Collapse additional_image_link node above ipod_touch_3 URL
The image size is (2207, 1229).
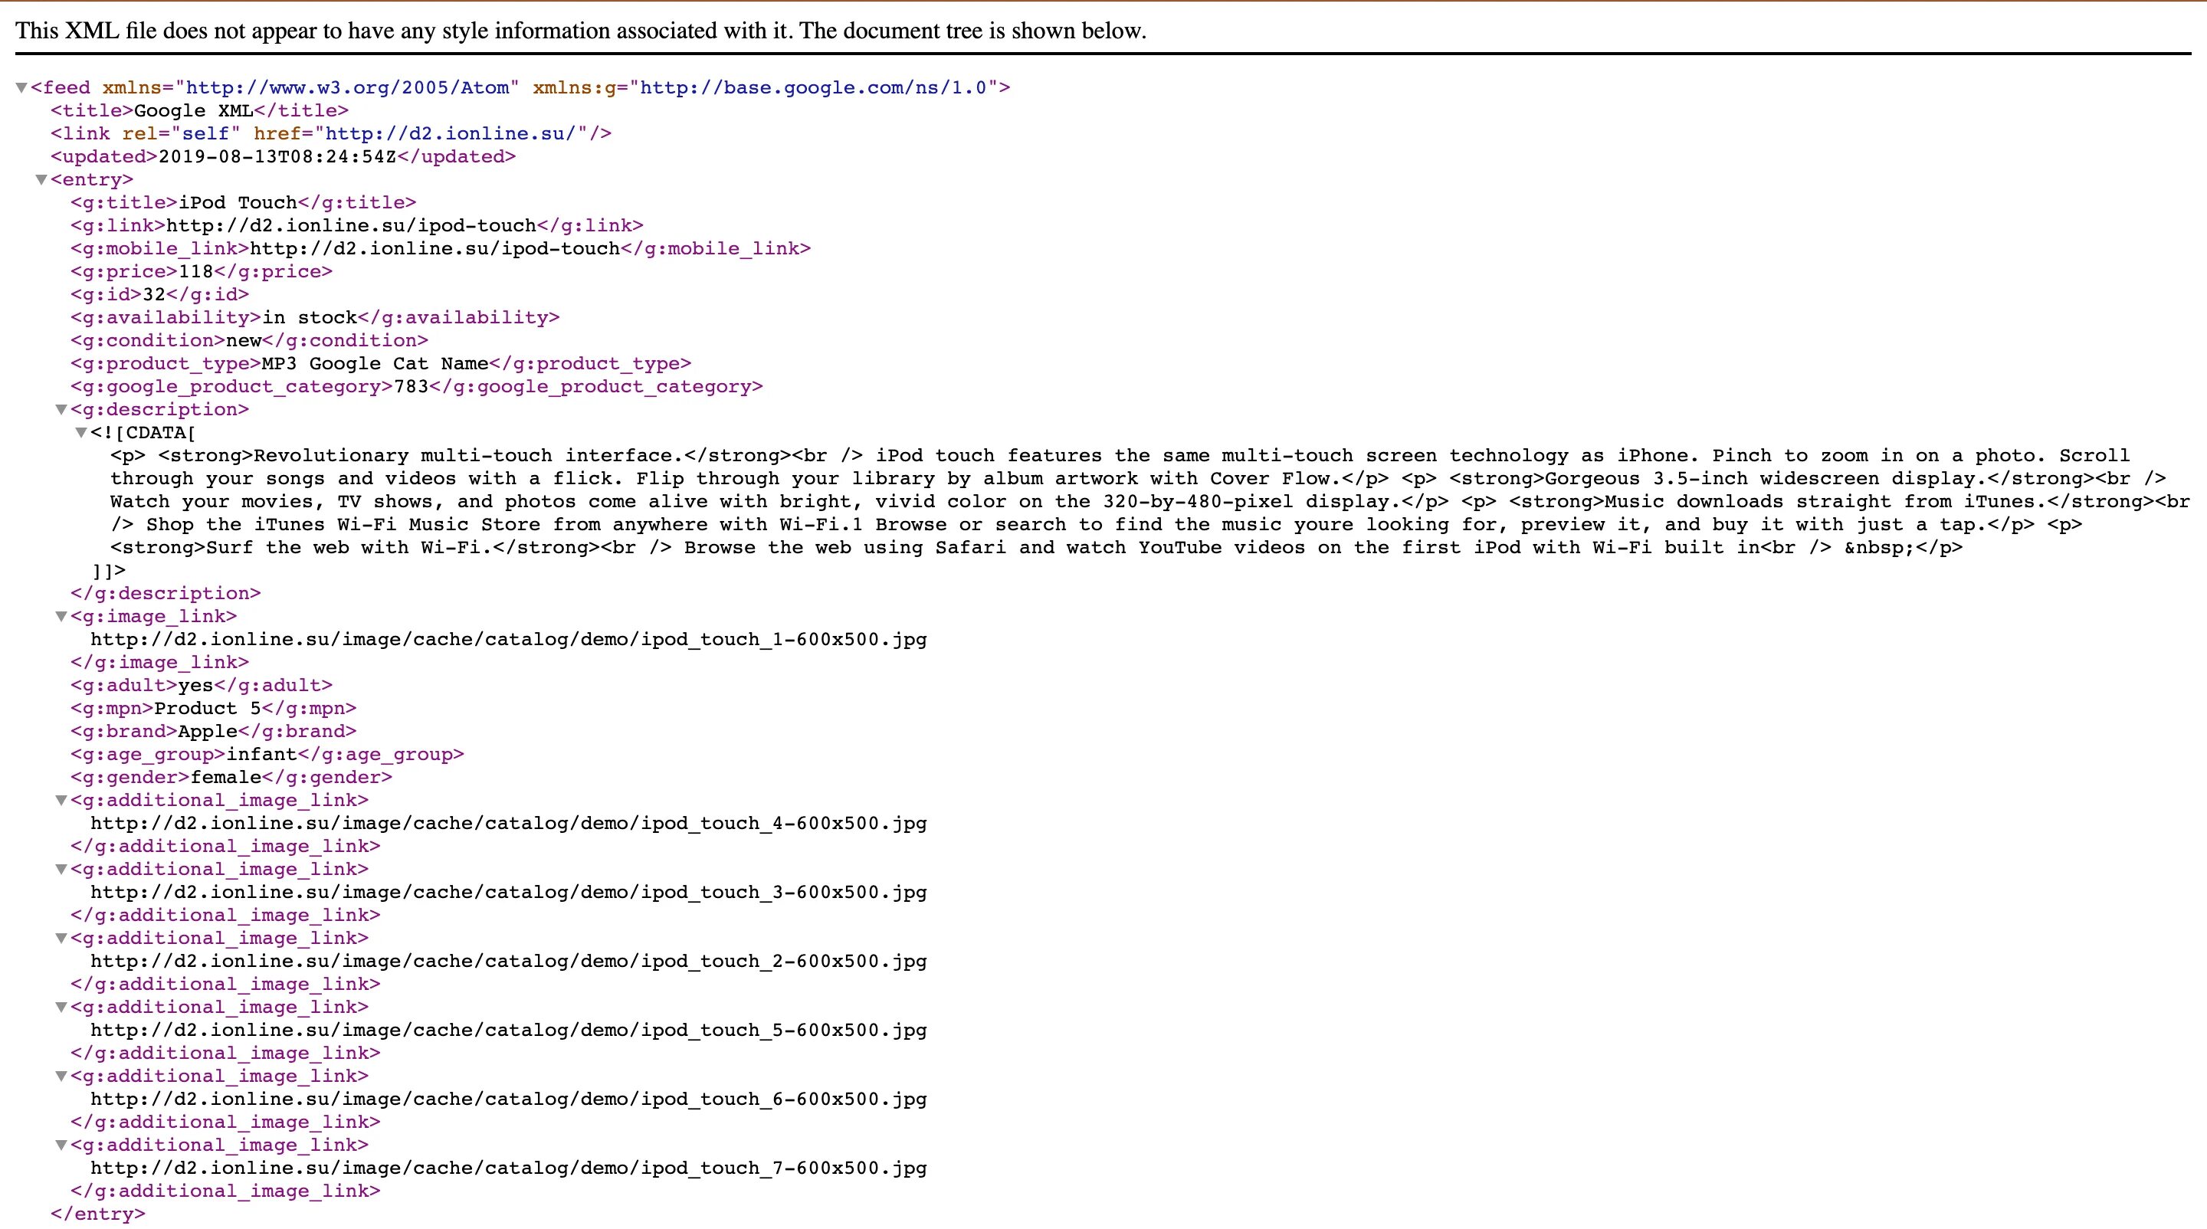(x=61, y=870)
